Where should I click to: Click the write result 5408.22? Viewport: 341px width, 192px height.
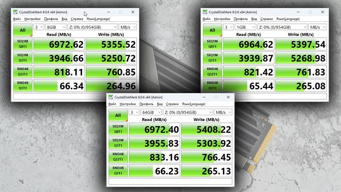206,129
